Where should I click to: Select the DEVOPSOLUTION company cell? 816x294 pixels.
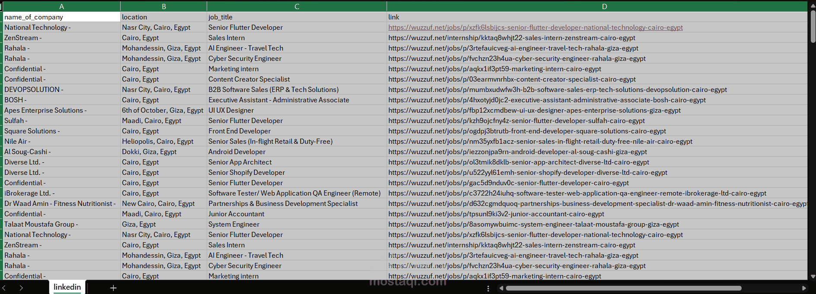pyautogui.click(x=62, y=89)
